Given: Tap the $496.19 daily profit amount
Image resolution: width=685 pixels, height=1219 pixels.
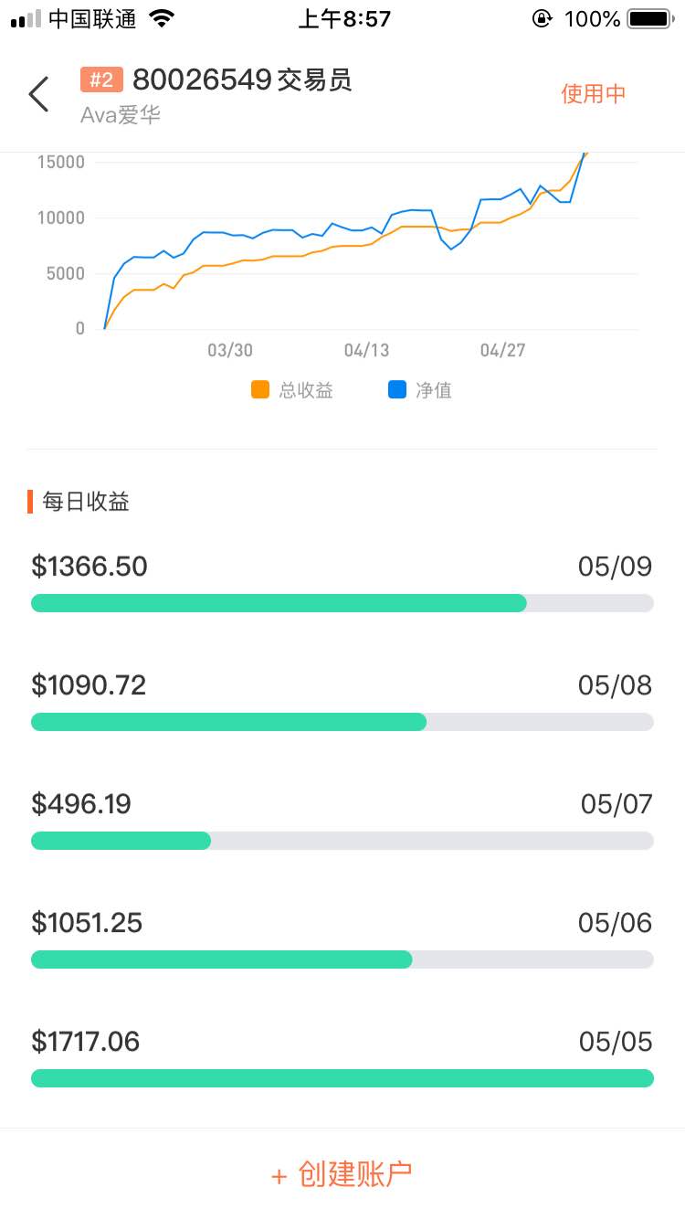Looking at the screenshot, I should pos(81,804).
